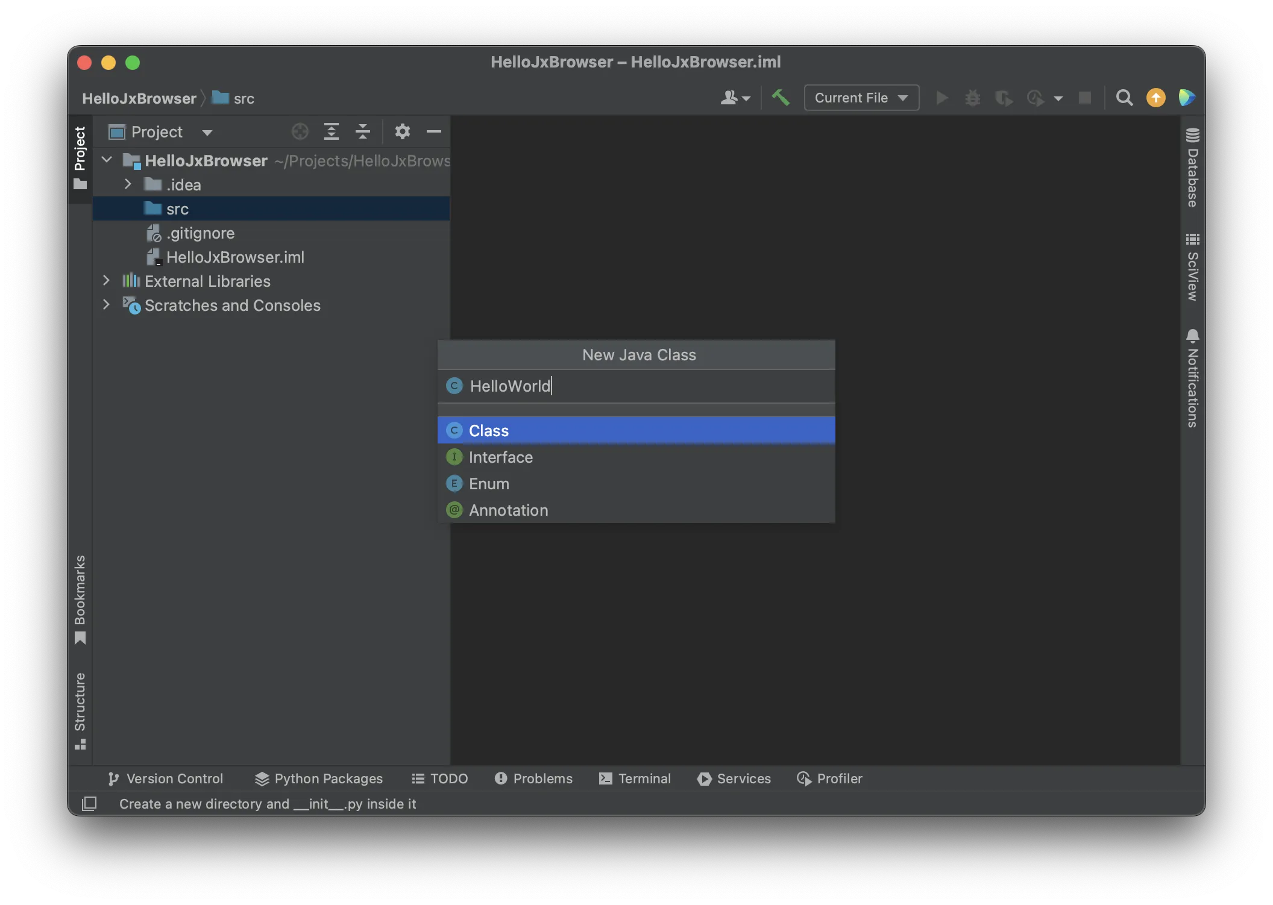Expand Scratches and Consoles chevron
The image size is (1273, 905).
pos(107,305)
